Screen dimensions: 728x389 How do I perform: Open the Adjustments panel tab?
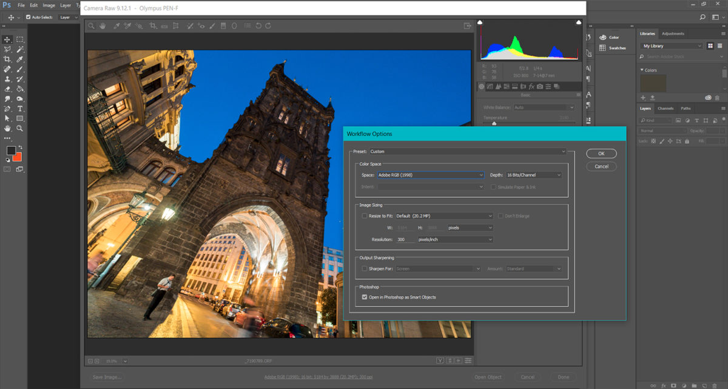673,34
